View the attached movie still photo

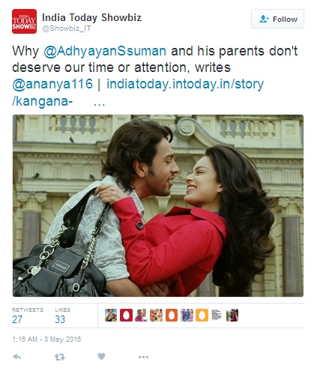click(x=158, y=205)
